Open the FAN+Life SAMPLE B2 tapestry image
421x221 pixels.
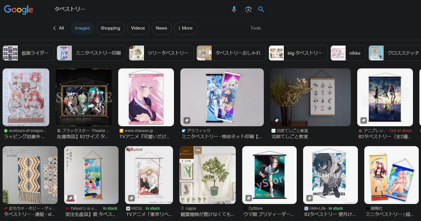(330, 175)
